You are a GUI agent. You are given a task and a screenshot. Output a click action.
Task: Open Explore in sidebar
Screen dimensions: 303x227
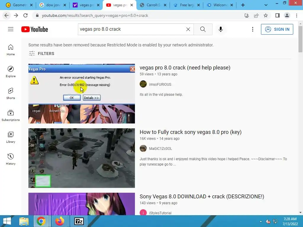(x=11, y=72)
